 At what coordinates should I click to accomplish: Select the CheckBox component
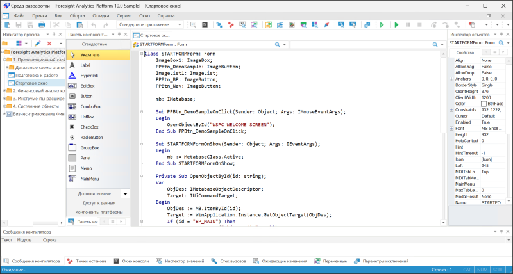pyautogui.click(x=98, y=127)
